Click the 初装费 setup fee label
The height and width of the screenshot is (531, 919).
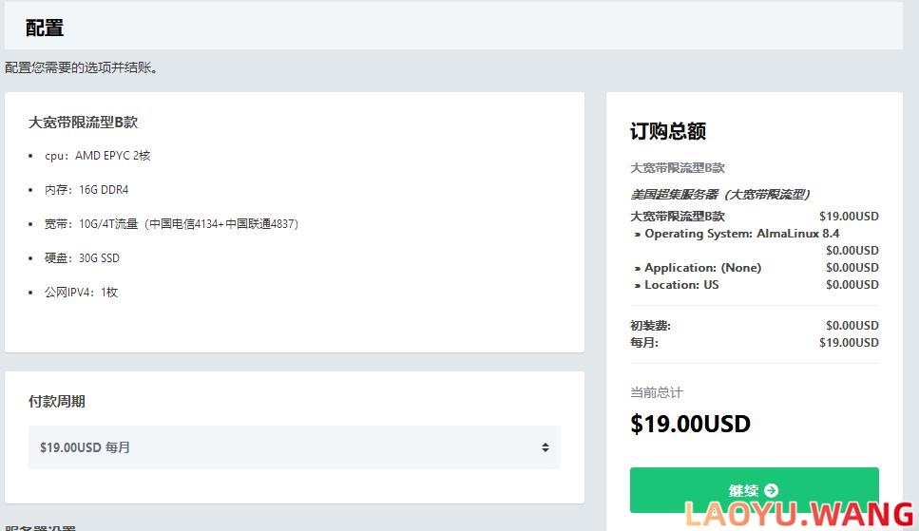650,325
